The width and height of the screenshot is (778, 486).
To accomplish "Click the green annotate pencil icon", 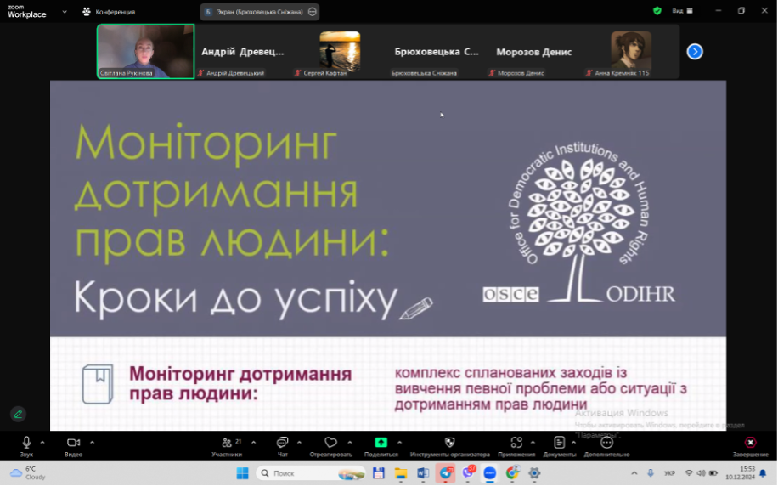I will click(x=19, y=414).
